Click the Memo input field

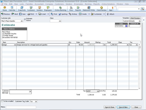(21, 107)
